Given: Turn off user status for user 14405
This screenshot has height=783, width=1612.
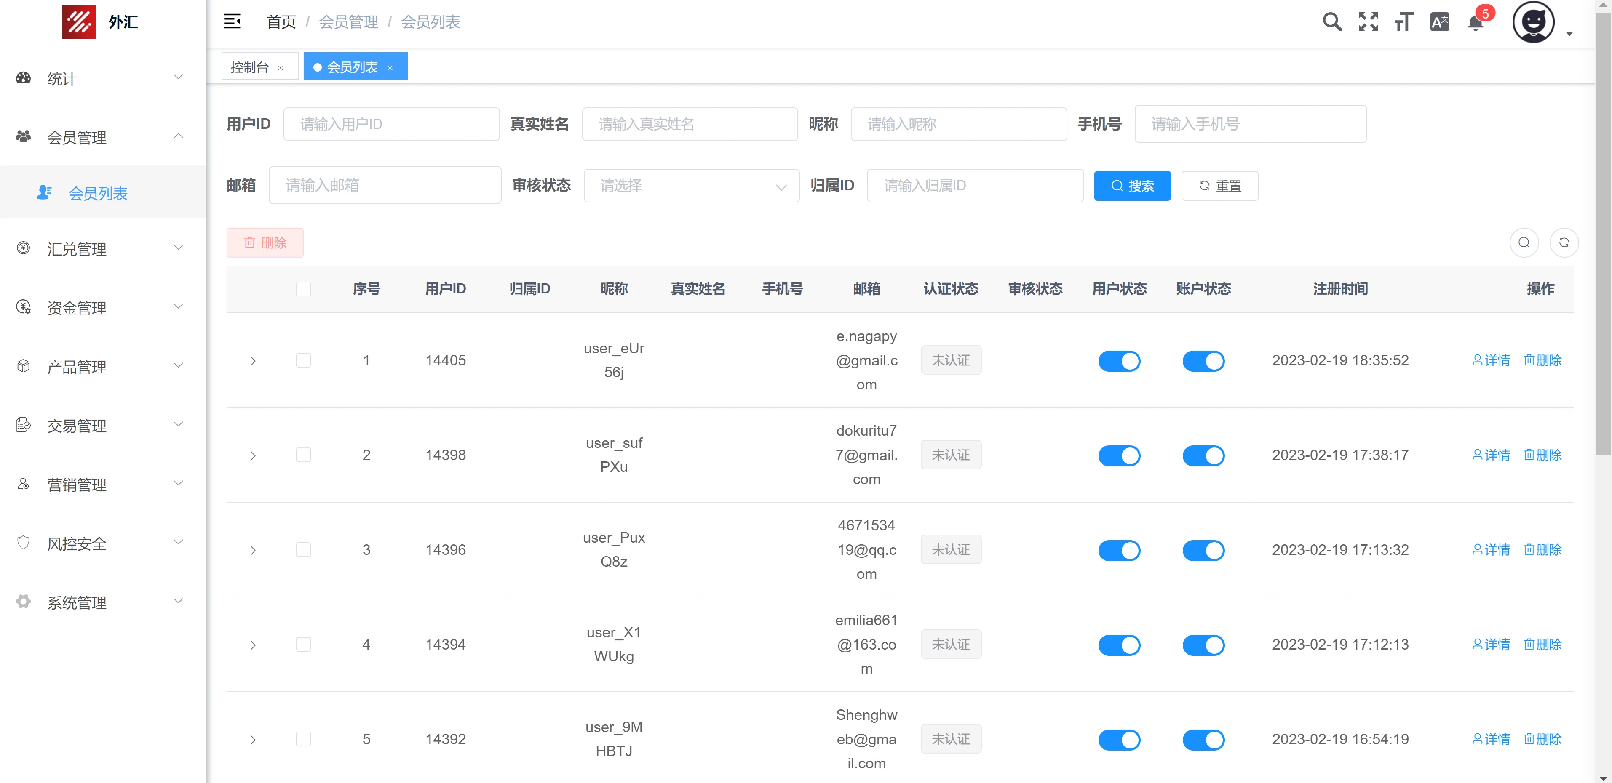Looking at the screenshot, I should point(1119,361).
